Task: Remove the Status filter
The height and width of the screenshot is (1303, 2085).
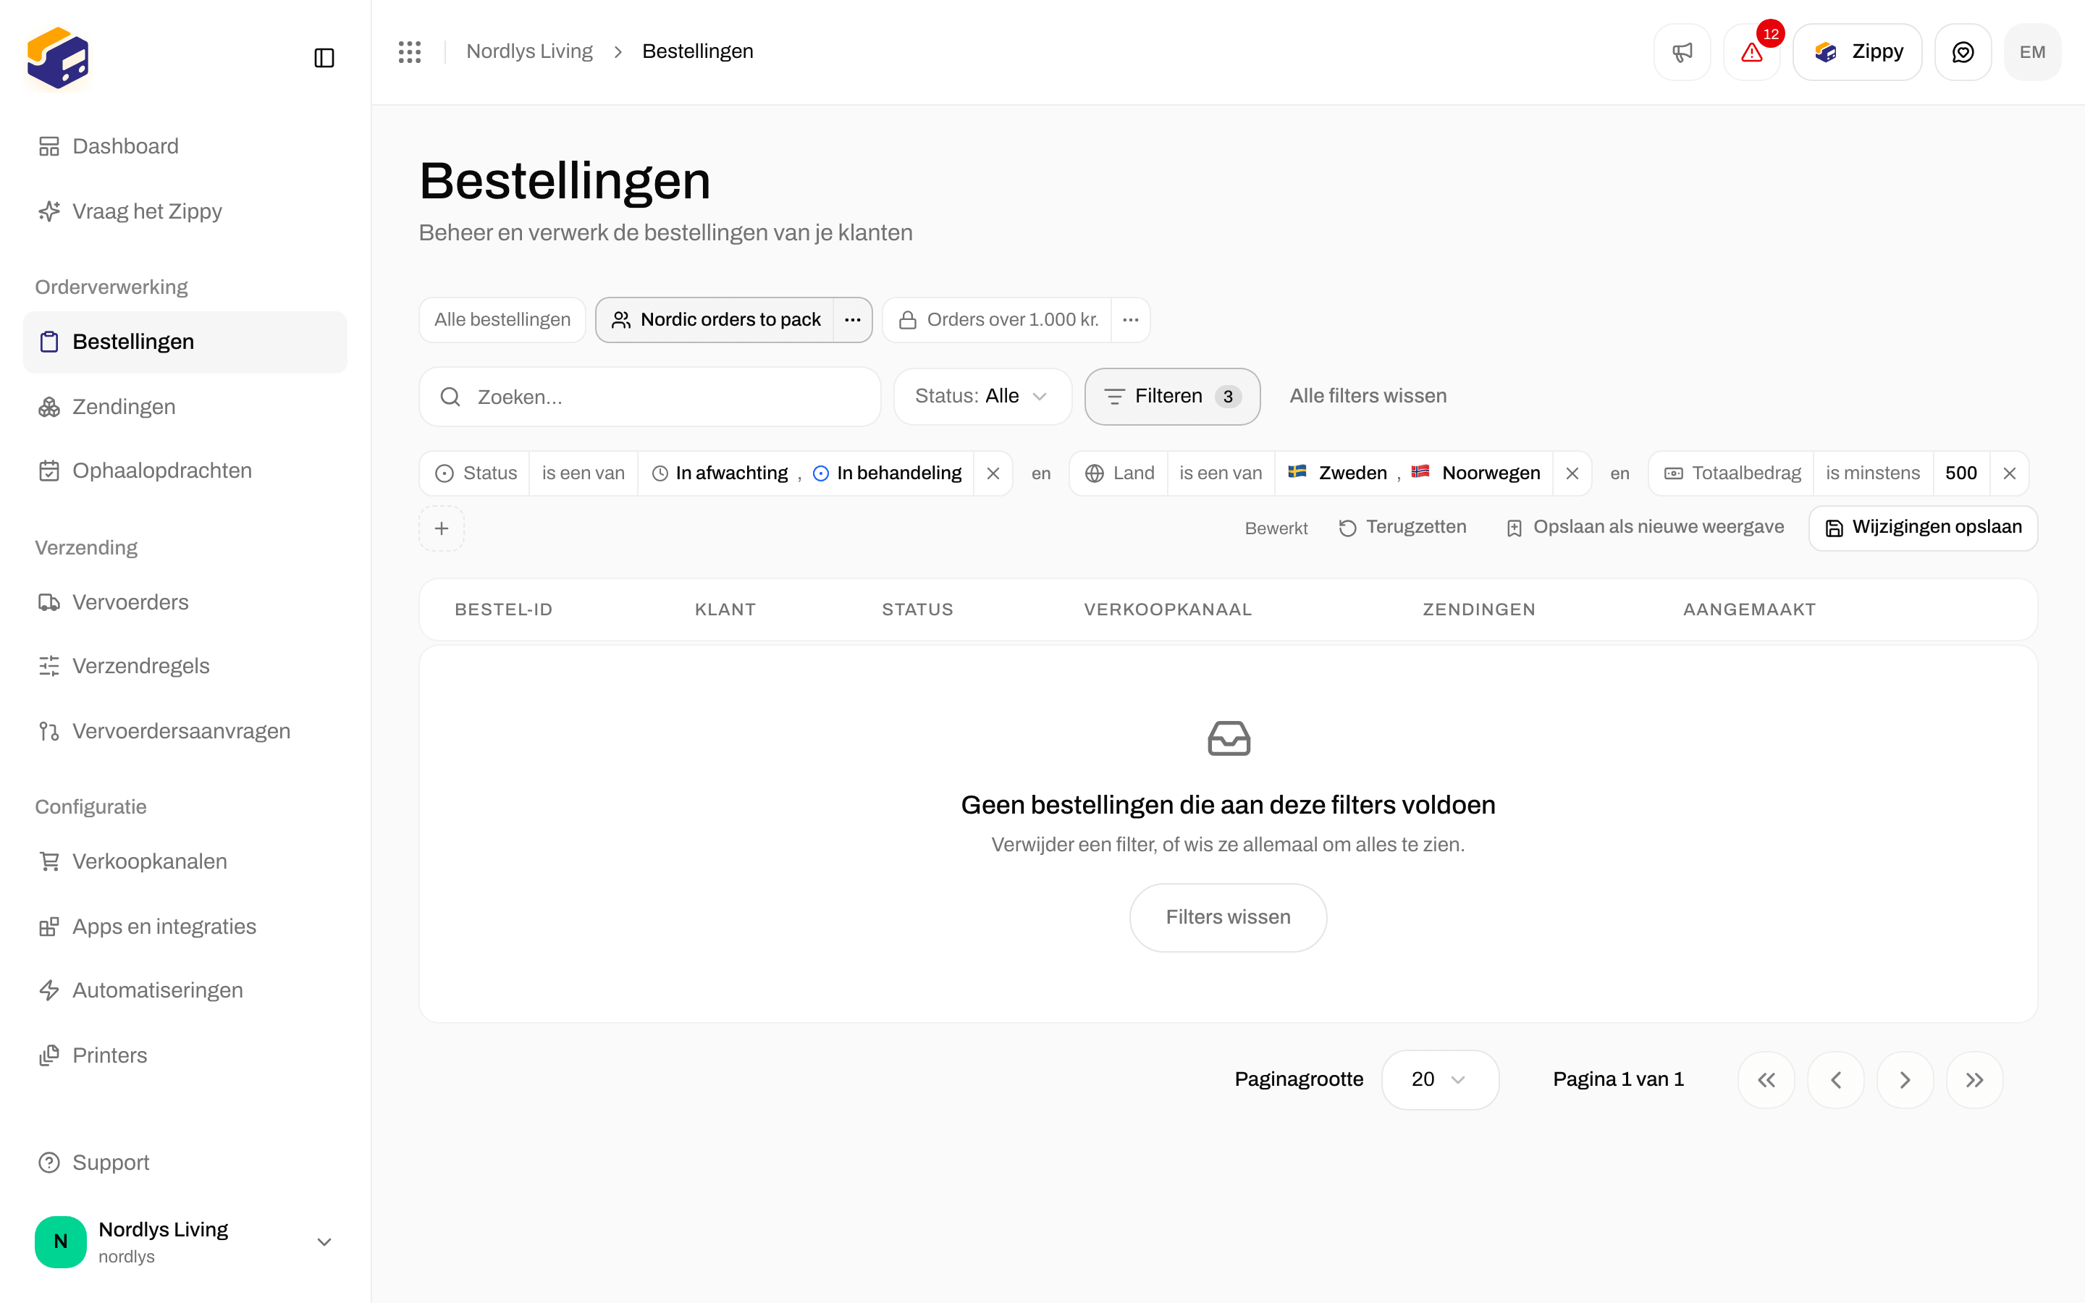Action: pos(993,473)
